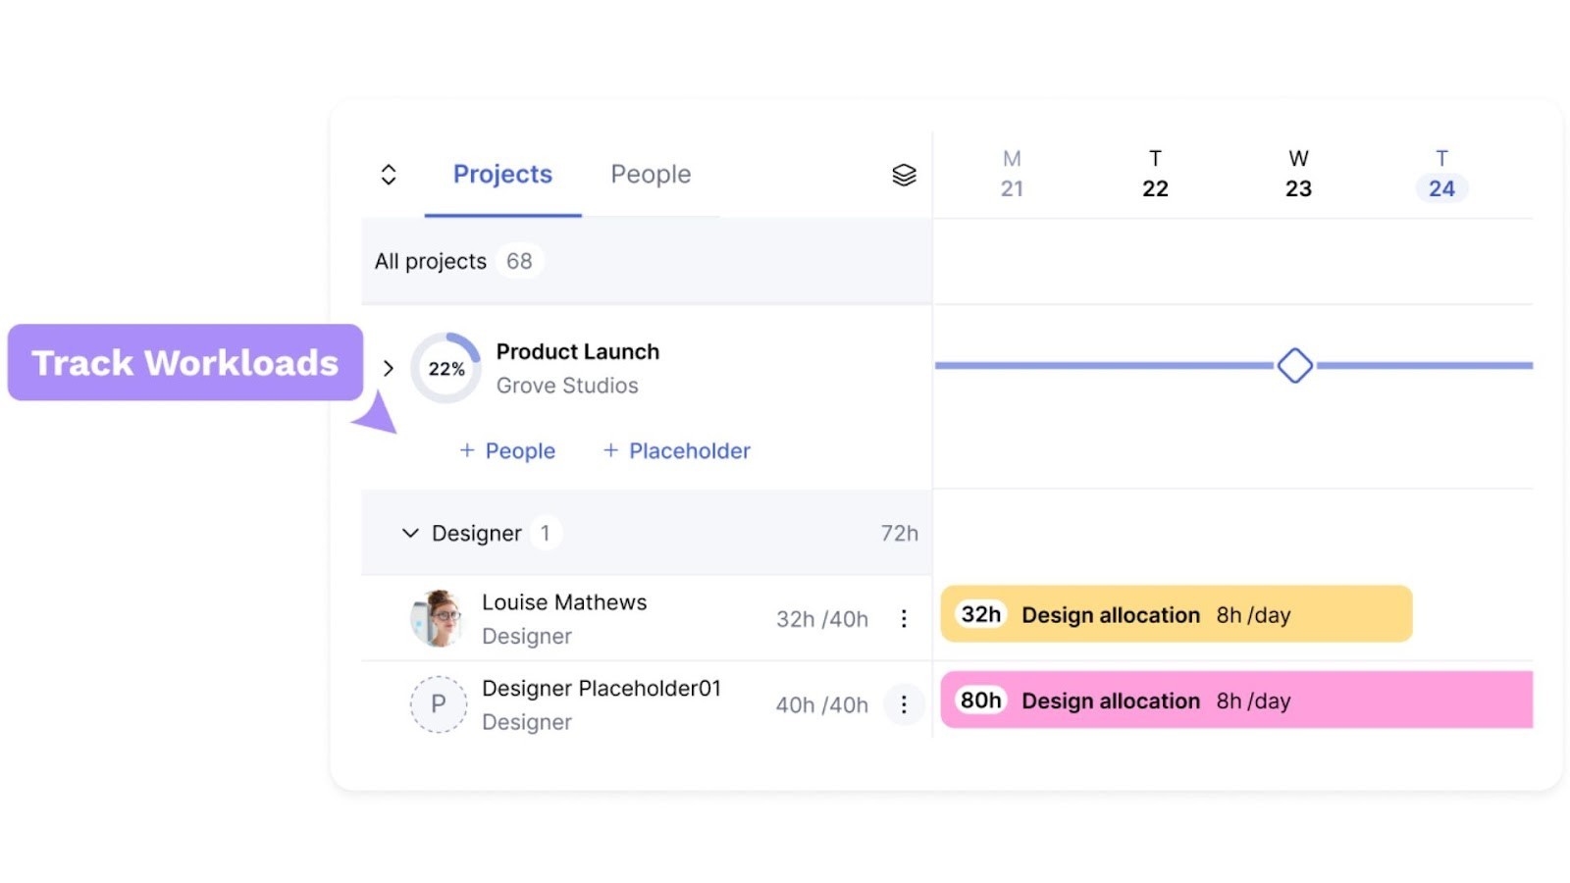Open Louise Mathews three-dot options menu
Screen dimensions: 1570x883
[904, 618]
